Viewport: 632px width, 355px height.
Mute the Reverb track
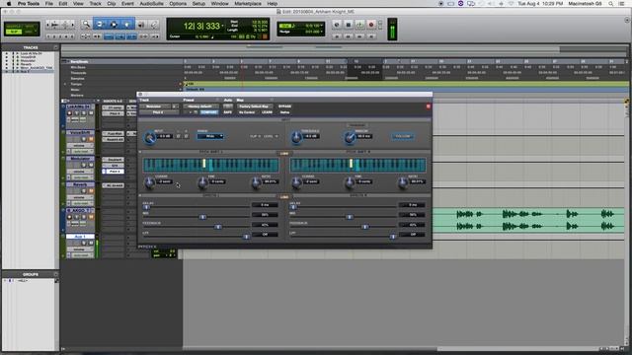click(x=91, y=191)
